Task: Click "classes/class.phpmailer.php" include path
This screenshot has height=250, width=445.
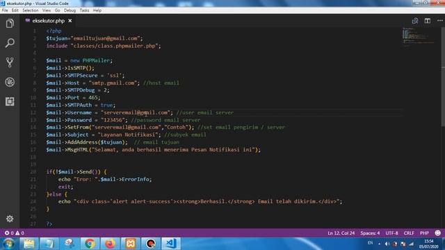Action: tap(114, 46)
